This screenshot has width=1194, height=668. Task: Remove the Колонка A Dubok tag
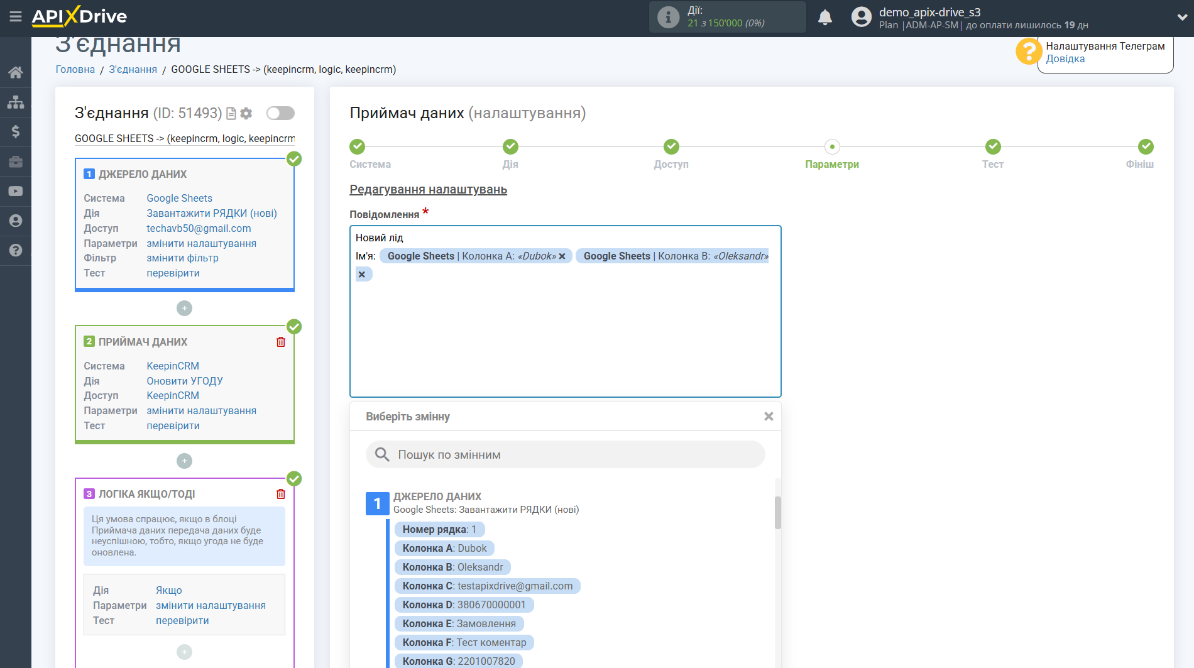tap(562, 256)
